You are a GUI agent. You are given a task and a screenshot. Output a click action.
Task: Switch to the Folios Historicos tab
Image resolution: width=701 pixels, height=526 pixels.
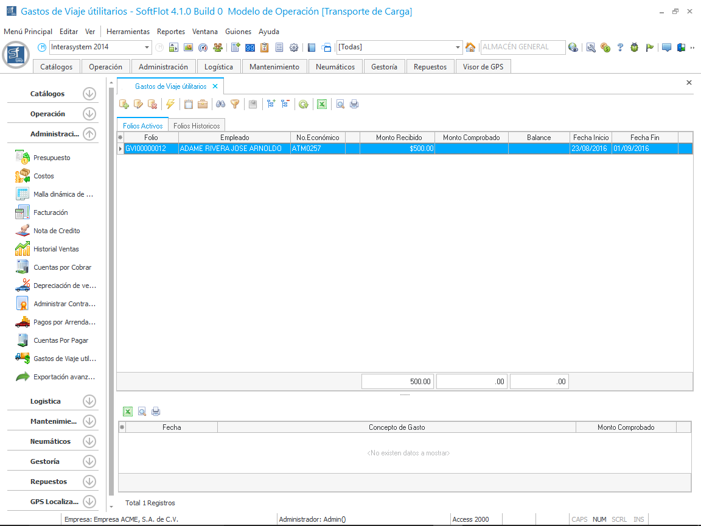coord(197,125)
